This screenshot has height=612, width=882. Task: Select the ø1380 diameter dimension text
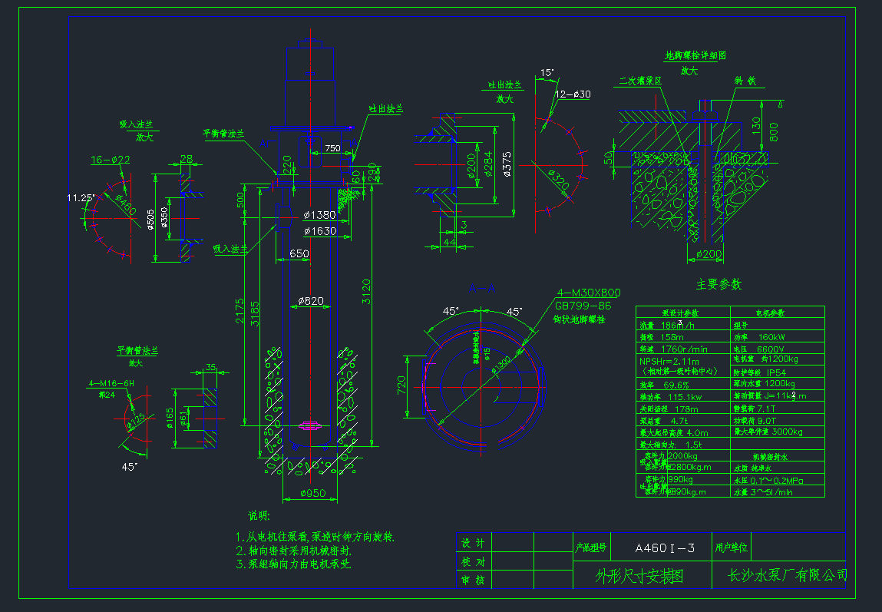coord(320,215)
